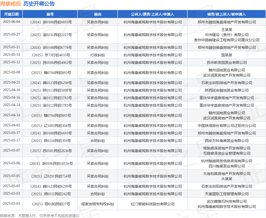Click the date 2025-03-07
The image size is (266, 218).
(x=11, y=151)
